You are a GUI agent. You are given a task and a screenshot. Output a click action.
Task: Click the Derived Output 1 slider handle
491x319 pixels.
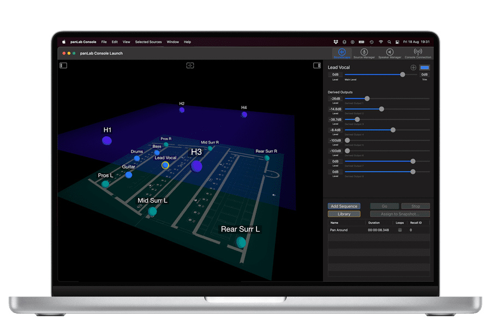pos(367,99)
